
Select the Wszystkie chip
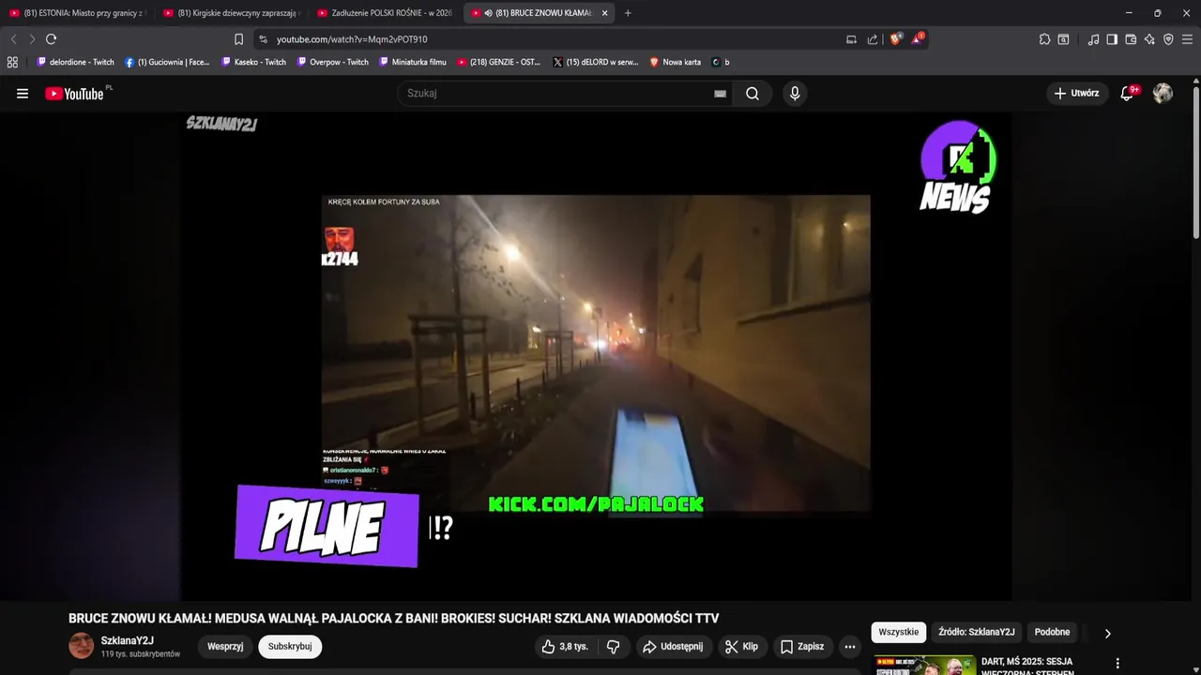pyautogui.click(x=898, y=632)
